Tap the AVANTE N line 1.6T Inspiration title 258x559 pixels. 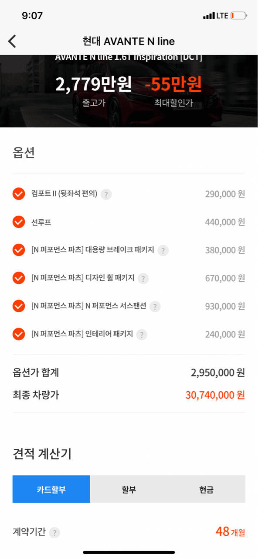(x=129, y=55)
